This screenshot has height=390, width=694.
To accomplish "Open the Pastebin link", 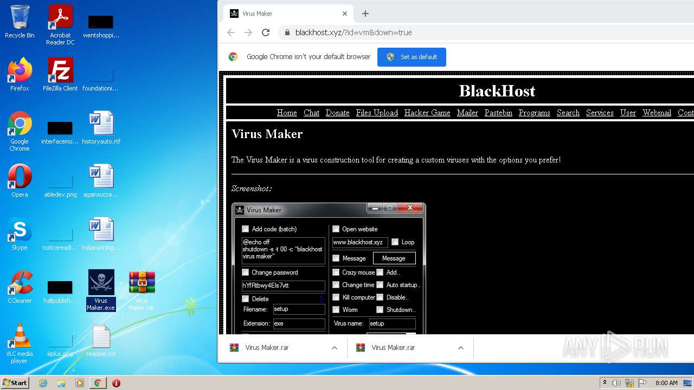I will [x=498, y=113].
